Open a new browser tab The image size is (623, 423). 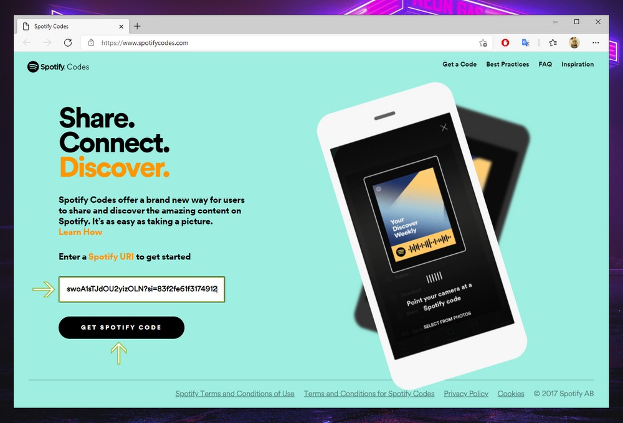point(137,26)
